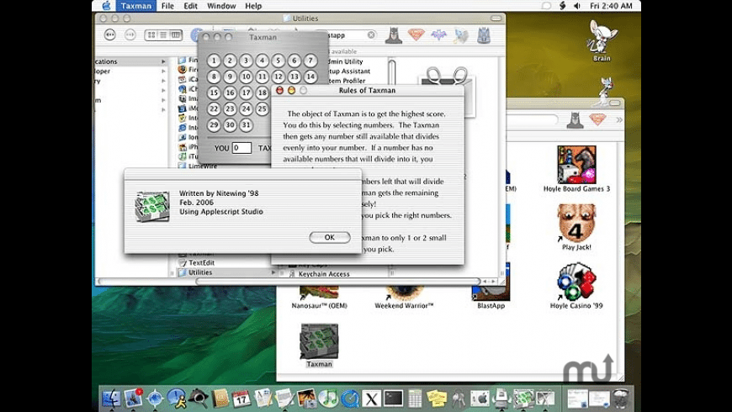Viewport: 732px width, 412px height.
Task: Open iChat from the Dock
Action: 177,398
